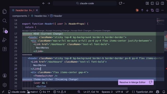Accept Both Changes in the conflict
167x94 pixels.
click(x=81, y=31)
